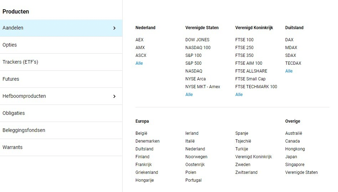Select FTSE ALLSHARE link
Screen dimensions: 338x192
click(x=251, y=71)
